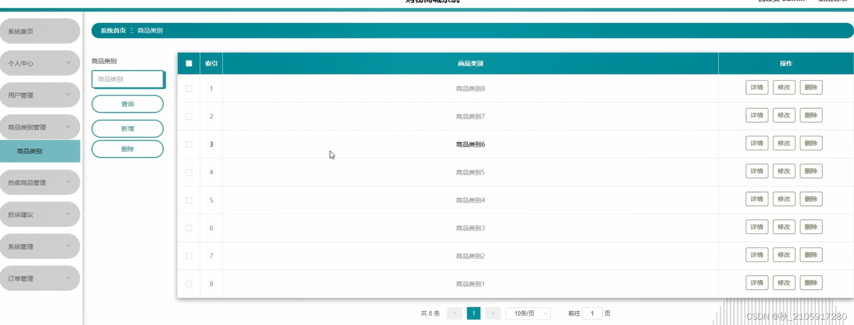Screen dimensions: 854x325
Task: Click 修改 for 商品类别7
Action: coord(784,115)
